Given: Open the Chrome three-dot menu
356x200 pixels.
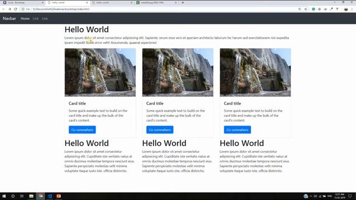Looking at the screenshot, I should point(352,9).
